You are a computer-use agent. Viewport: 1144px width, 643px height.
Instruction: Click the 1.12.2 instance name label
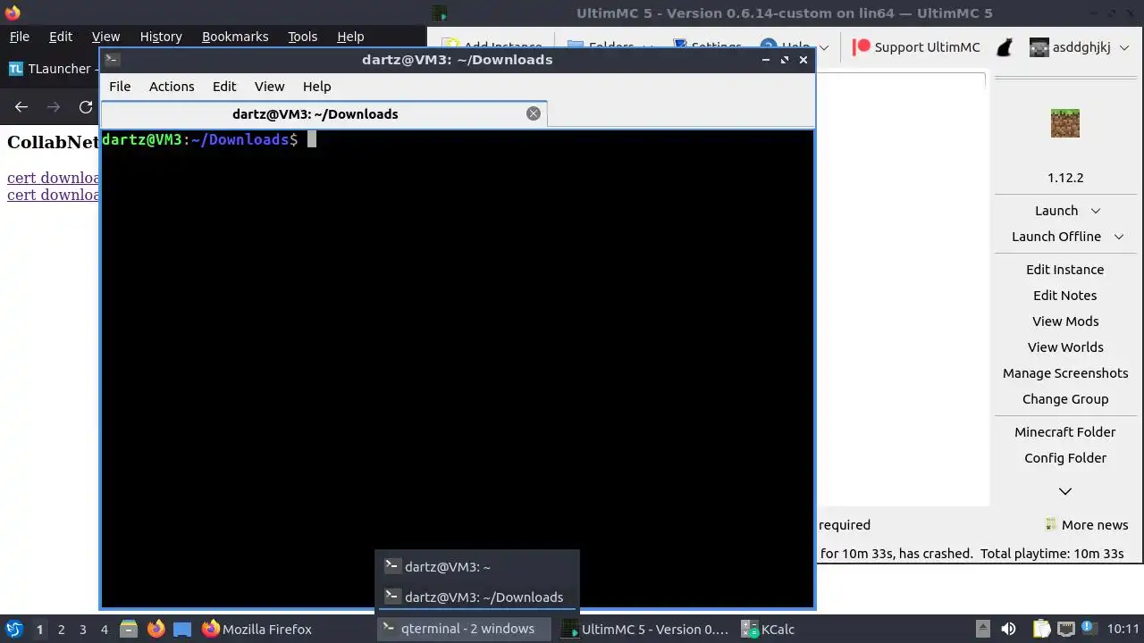[1065, 178]
